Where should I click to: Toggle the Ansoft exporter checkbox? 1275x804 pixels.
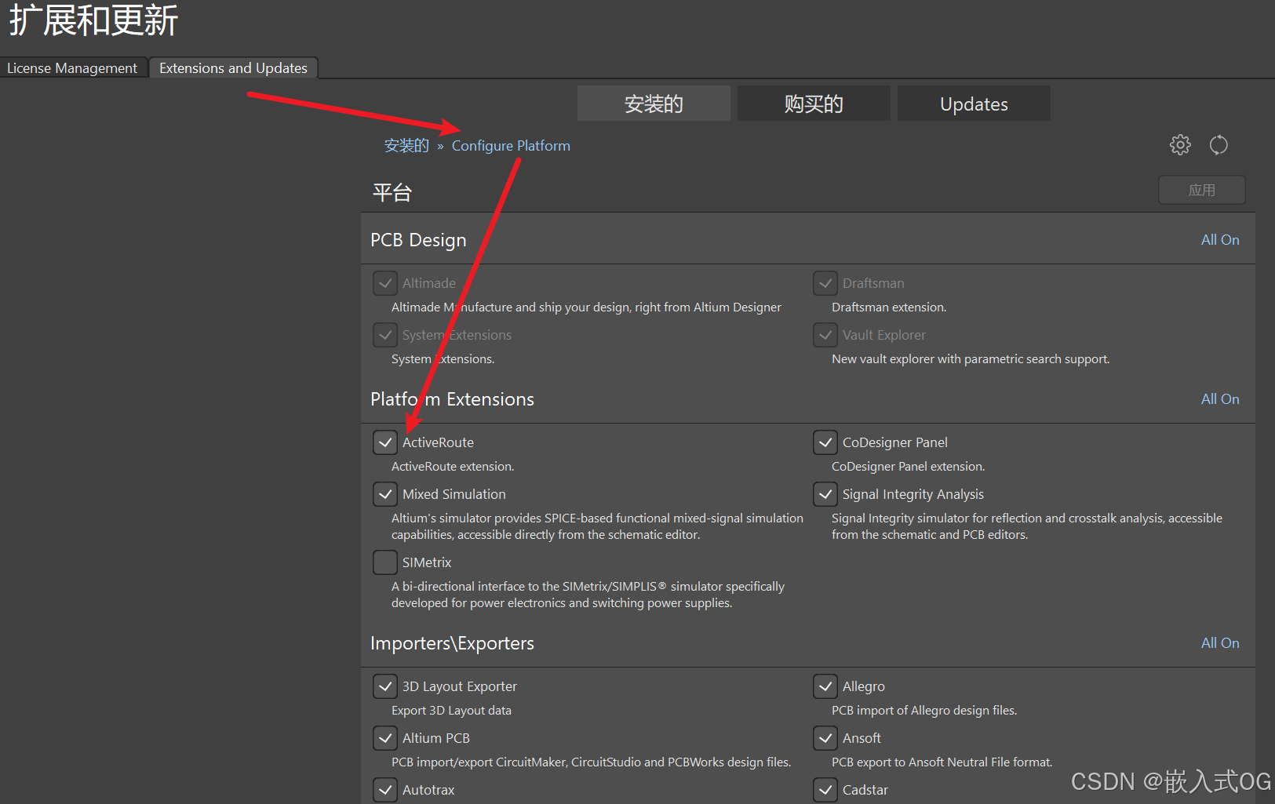(x=825, y=738)
